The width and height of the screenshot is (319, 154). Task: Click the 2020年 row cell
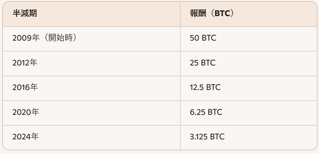point(26,112)
